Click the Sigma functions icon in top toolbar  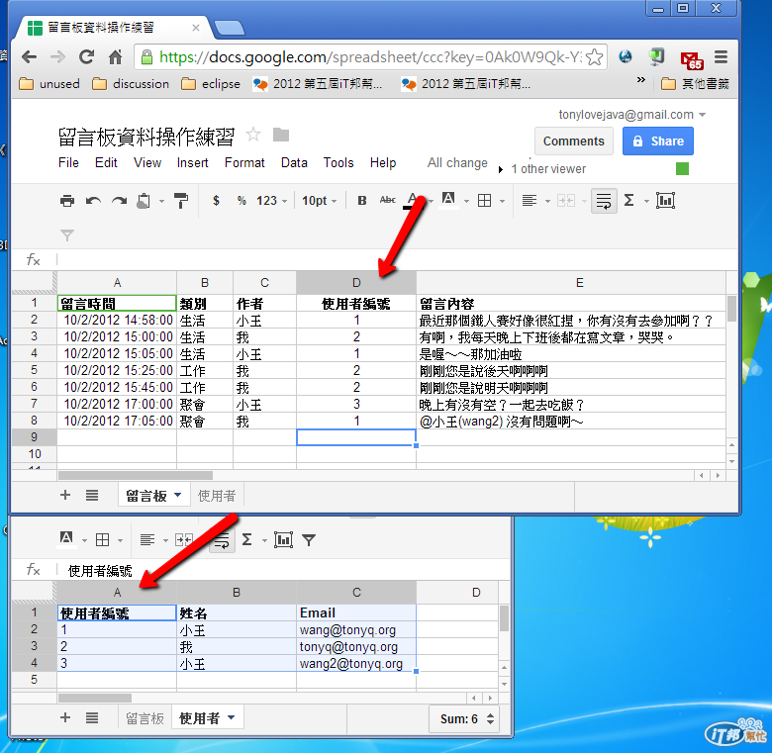coord(628,200)
